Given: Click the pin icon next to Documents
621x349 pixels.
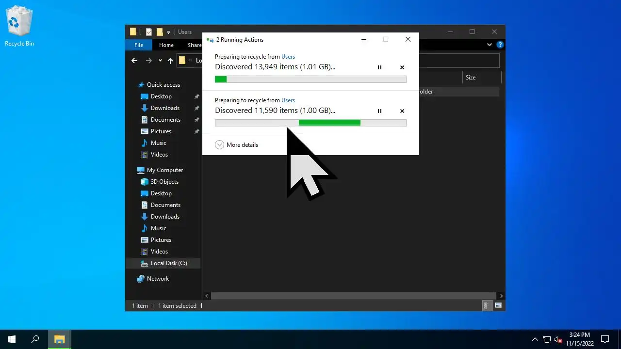Looking at the screenshot, I should click(196, 120).
